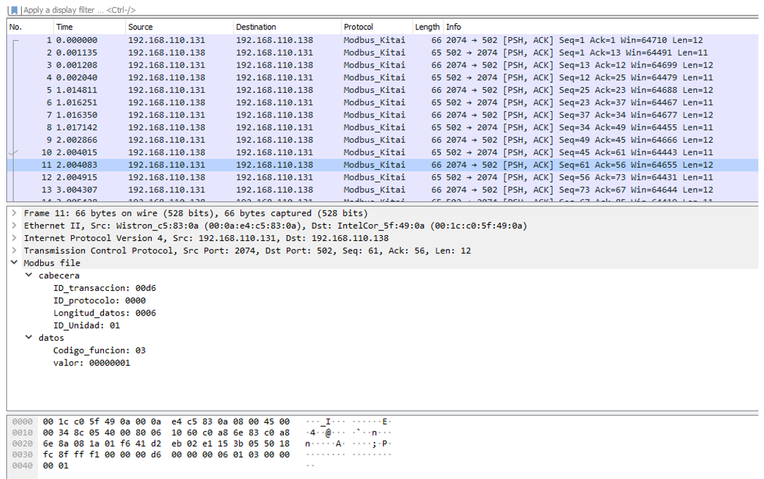Sort packets by the Time column header
Screen dimensions: 764x479
click(65, 27)
